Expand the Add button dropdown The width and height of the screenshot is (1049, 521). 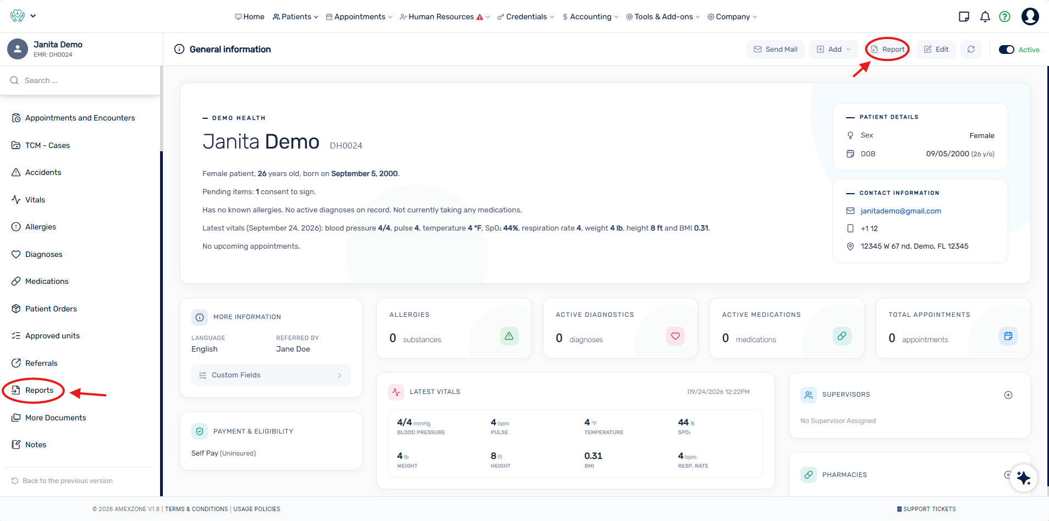834,50
